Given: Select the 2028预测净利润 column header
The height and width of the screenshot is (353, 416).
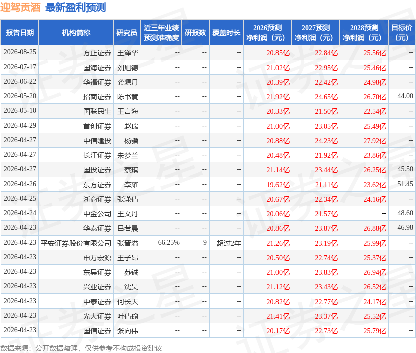Looking at the screenshot, I should [x=364, y=33].
